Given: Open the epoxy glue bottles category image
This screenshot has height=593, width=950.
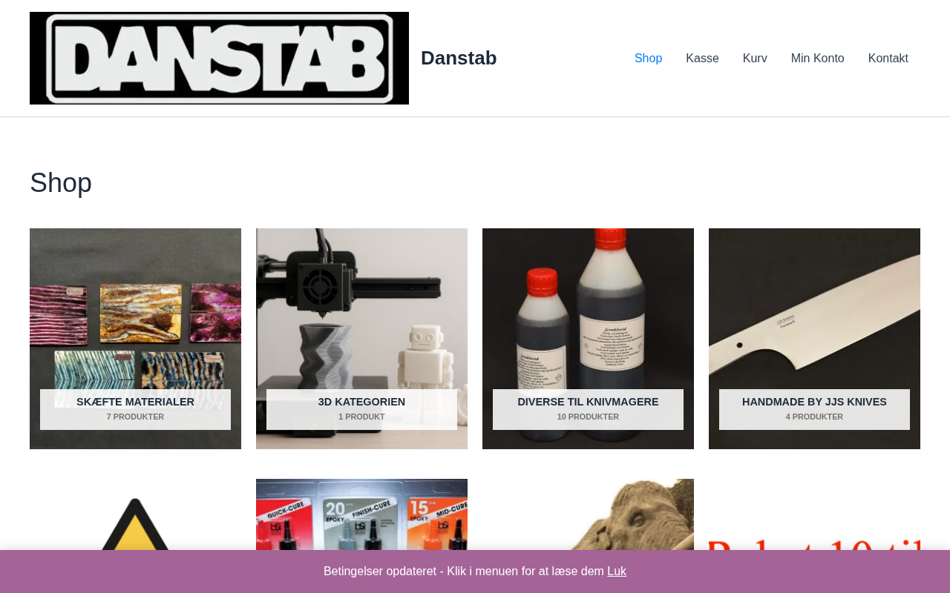Looking at the screenshot, I should (361, 514).
